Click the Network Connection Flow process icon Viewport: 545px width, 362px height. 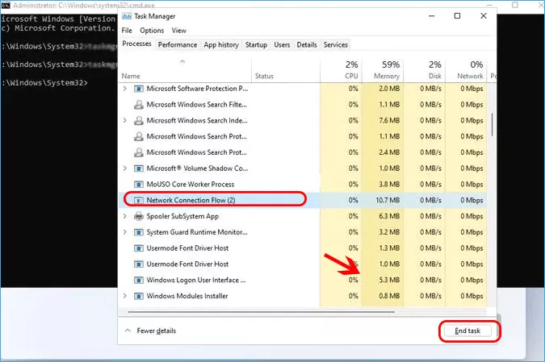pyautogui.click(x=139, y=201)
